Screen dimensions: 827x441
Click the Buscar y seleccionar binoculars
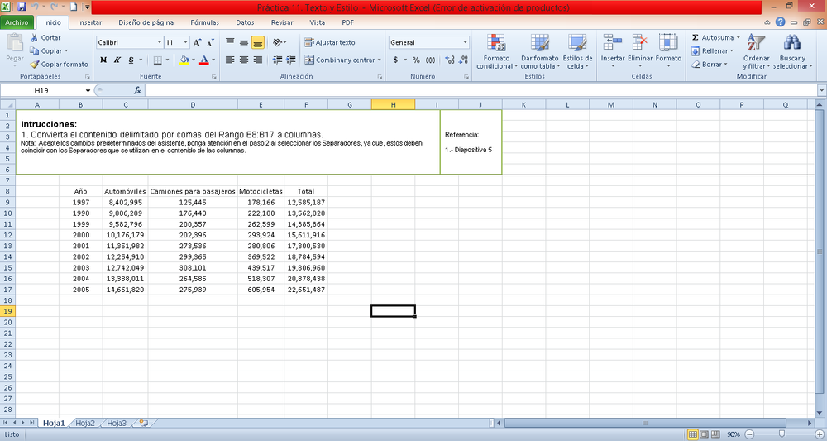click(x=792, y=44)
